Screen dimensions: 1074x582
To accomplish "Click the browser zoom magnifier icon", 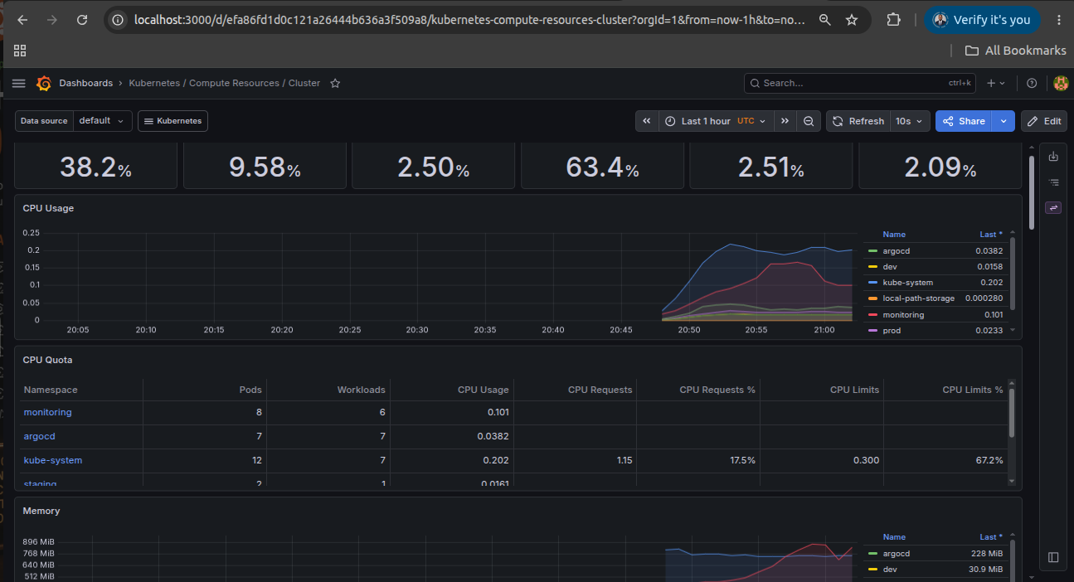I will click(824, 20).
